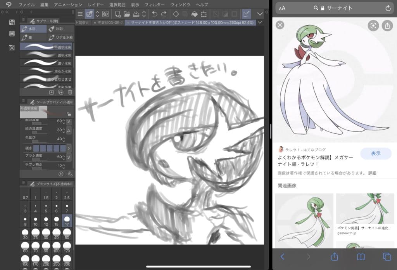Screen dimensions: 397x270
Task: Toggle the tool property lock icon
Action: coord(69,114)
